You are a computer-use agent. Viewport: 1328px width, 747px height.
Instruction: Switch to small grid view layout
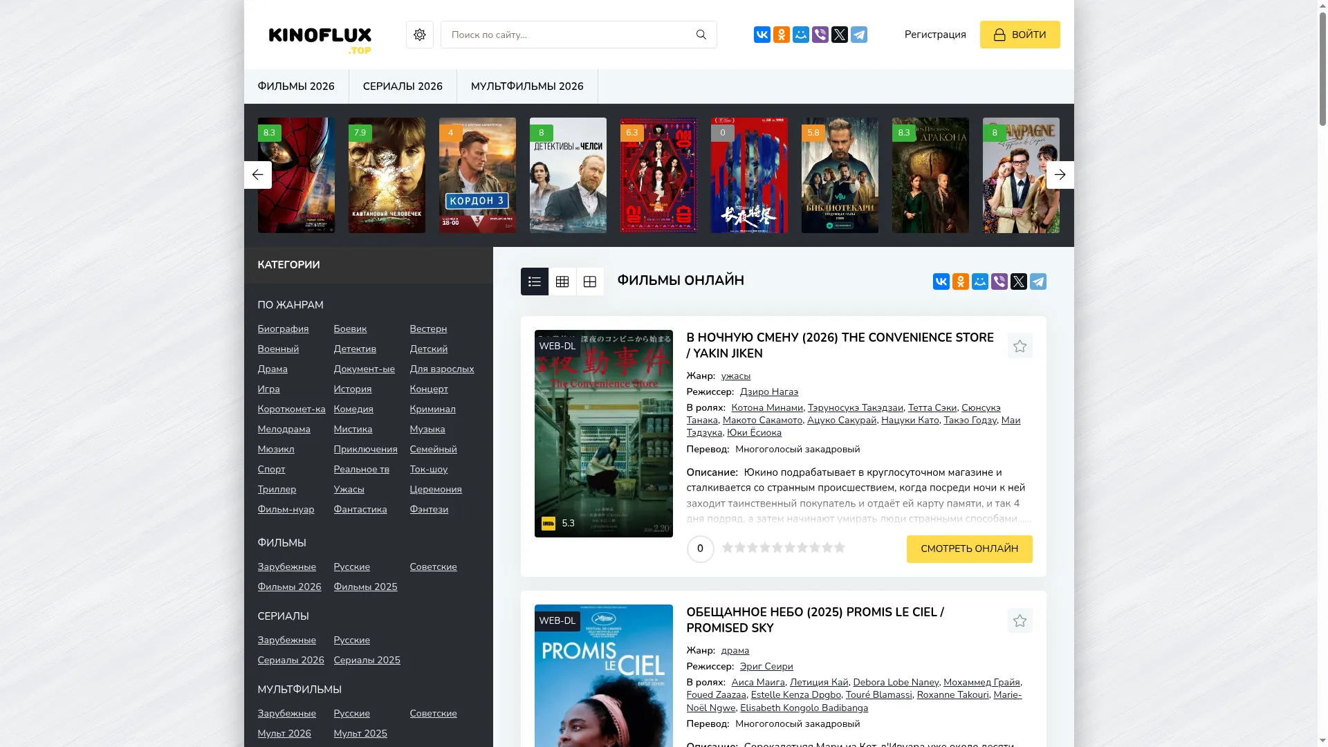[562, 282]
